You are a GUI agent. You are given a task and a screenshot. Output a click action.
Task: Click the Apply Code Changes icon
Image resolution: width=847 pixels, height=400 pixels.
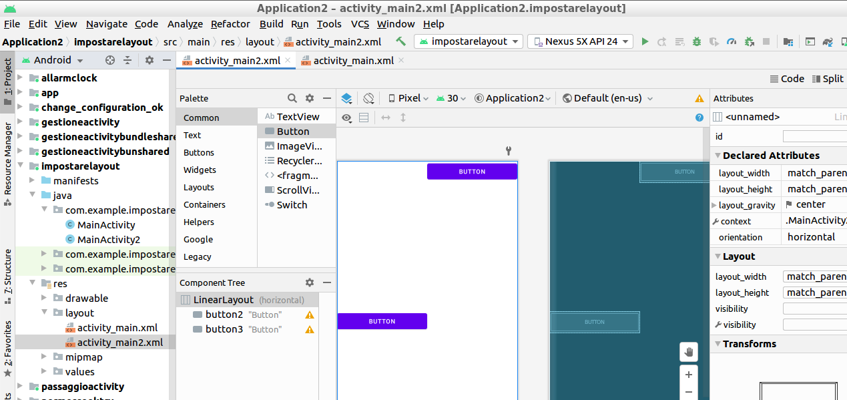679,41
